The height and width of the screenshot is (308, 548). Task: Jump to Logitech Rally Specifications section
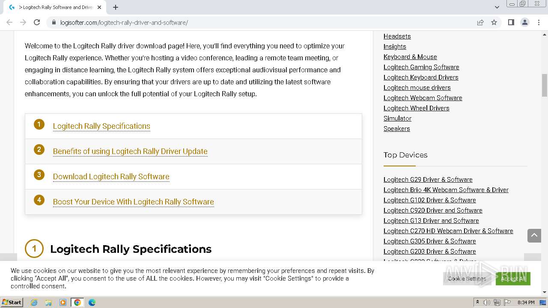click(x=101, y=126)
